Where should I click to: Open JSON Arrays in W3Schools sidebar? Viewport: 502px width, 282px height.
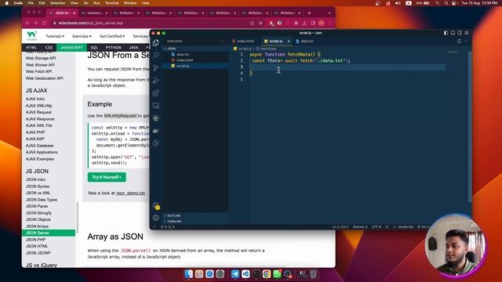pos(37,226)
